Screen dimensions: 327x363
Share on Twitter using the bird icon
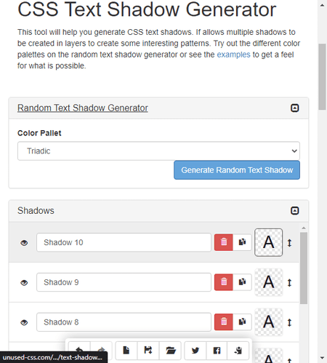click(x=195, y=351)
